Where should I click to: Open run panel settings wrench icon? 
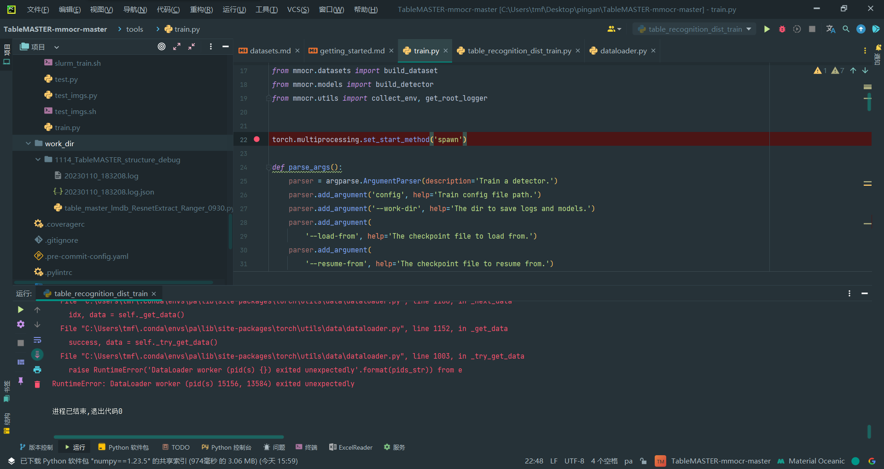[x=21, y=324]
